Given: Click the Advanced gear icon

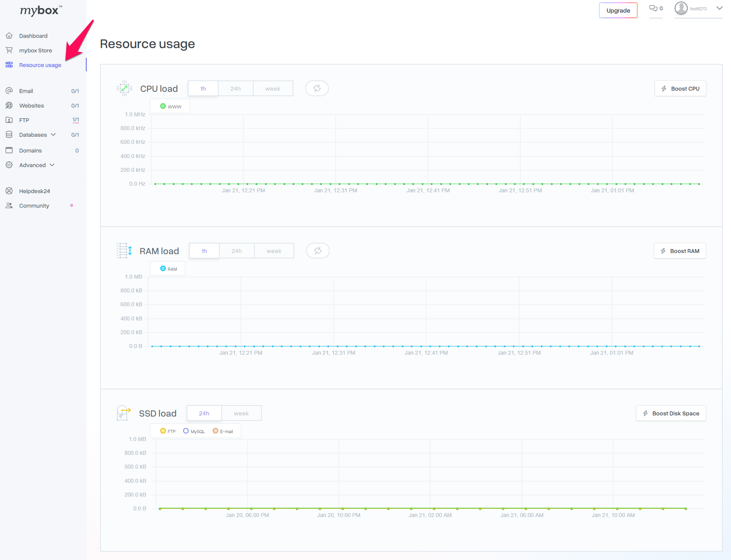Looking at the screenshot, I should (9, 165).
